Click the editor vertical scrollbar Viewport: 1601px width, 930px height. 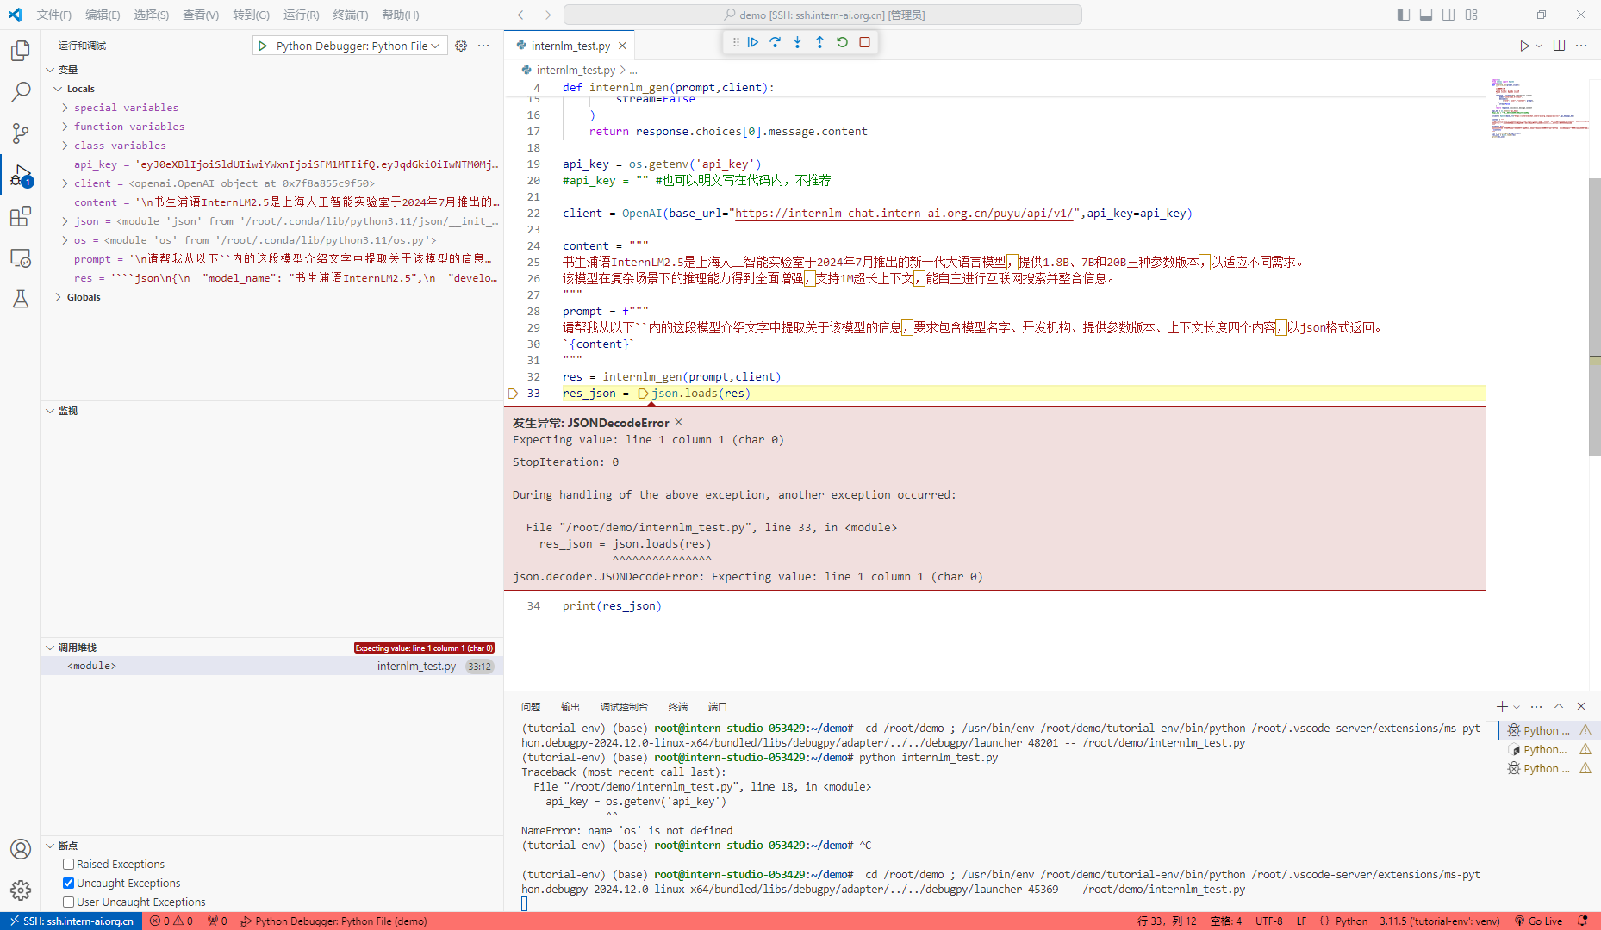point(1595,317)
